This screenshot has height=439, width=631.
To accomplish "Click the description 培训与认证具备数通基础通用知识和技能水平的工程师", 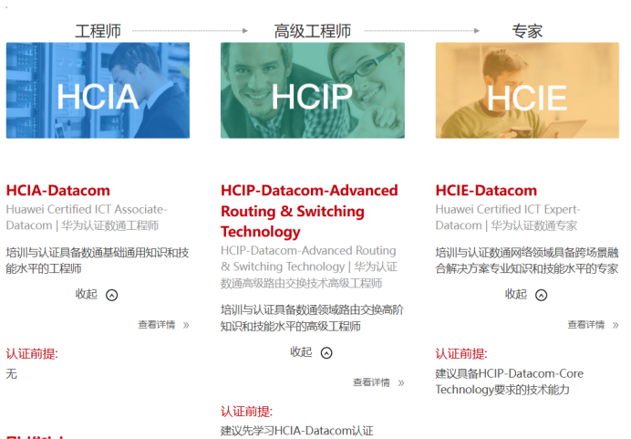I will click(98, 261).
